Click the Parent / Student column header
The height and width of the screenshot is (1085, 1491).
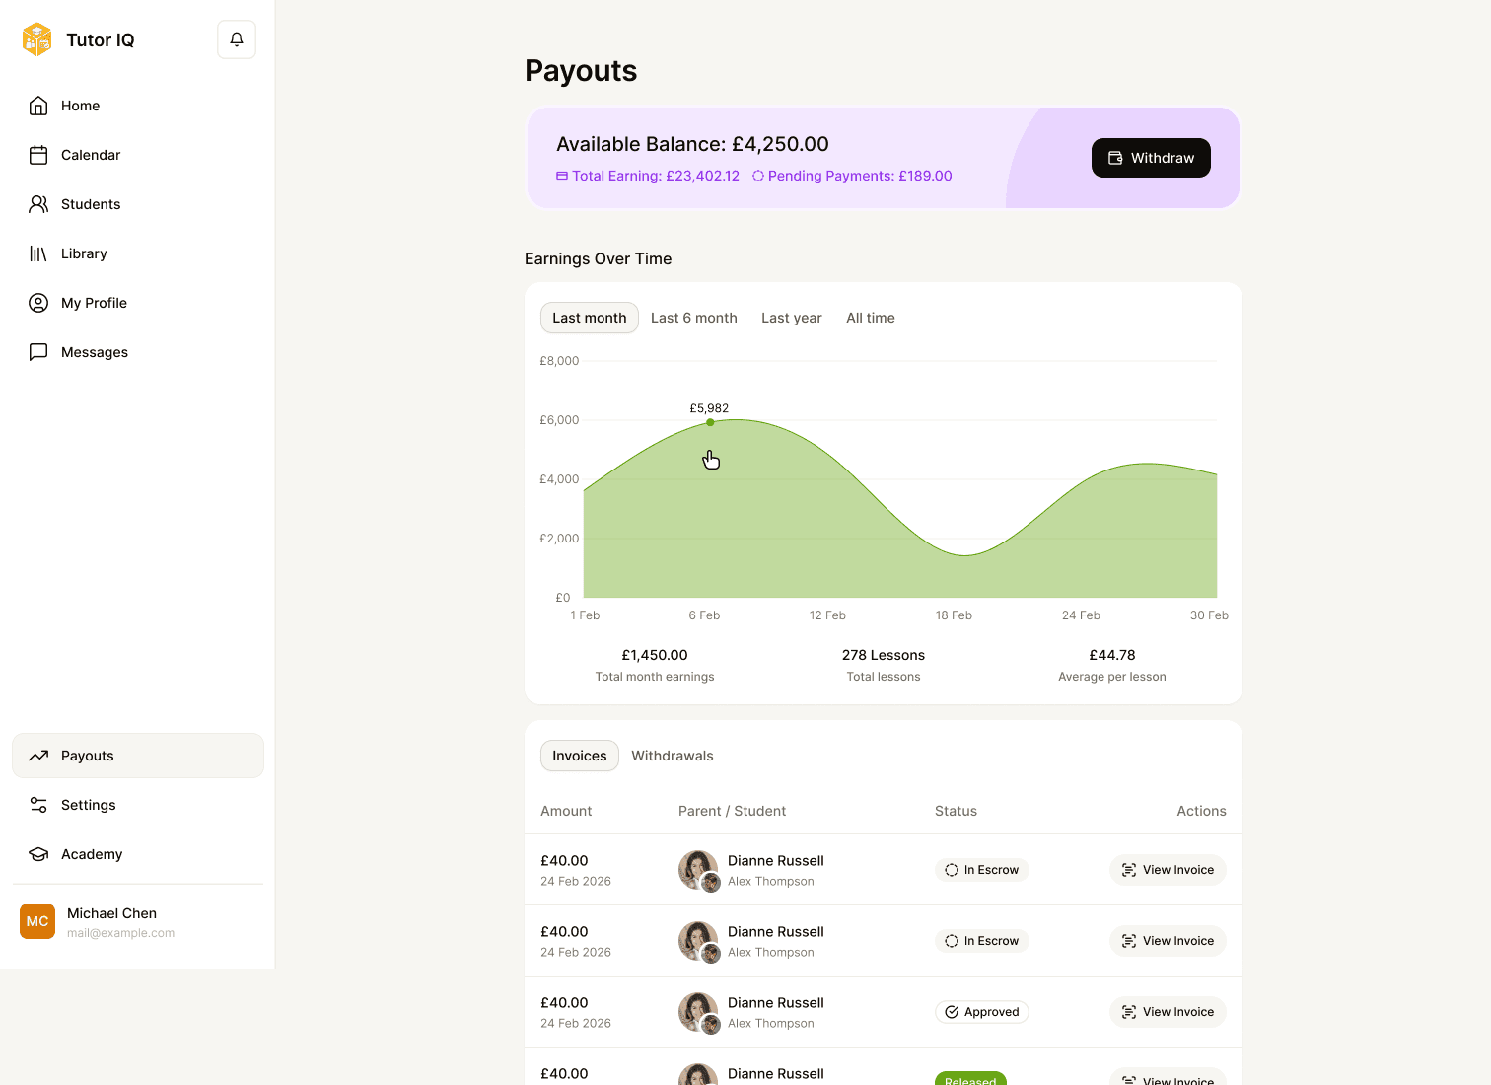(732, 811)
